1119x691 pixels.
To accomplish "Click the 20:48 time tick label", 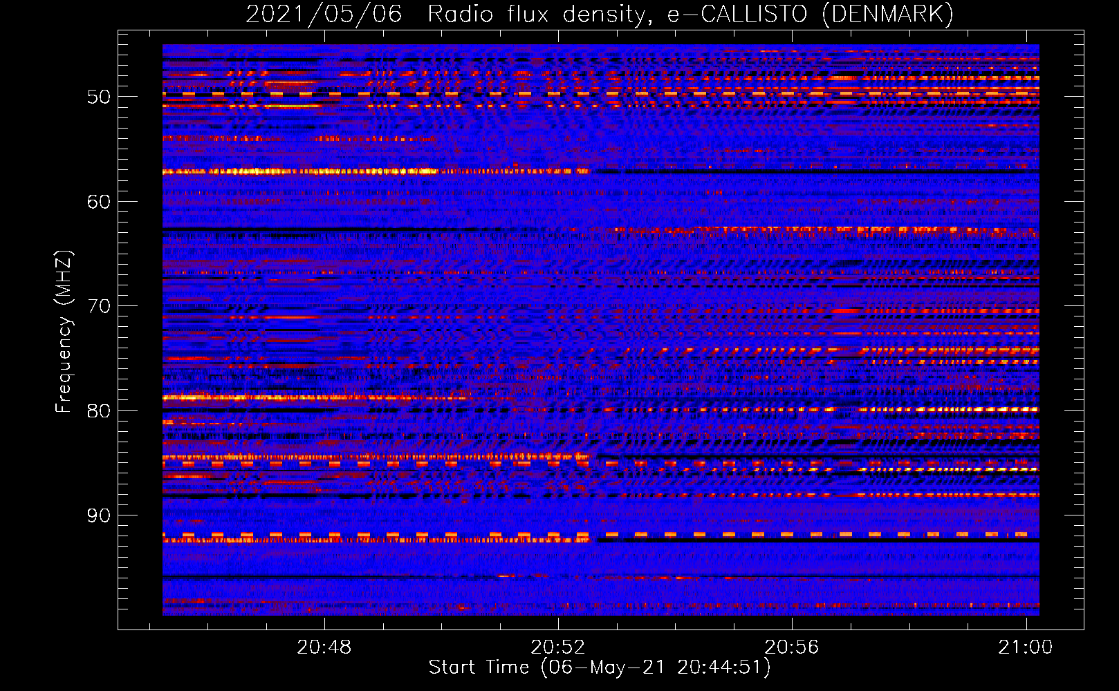I will 324,647.
